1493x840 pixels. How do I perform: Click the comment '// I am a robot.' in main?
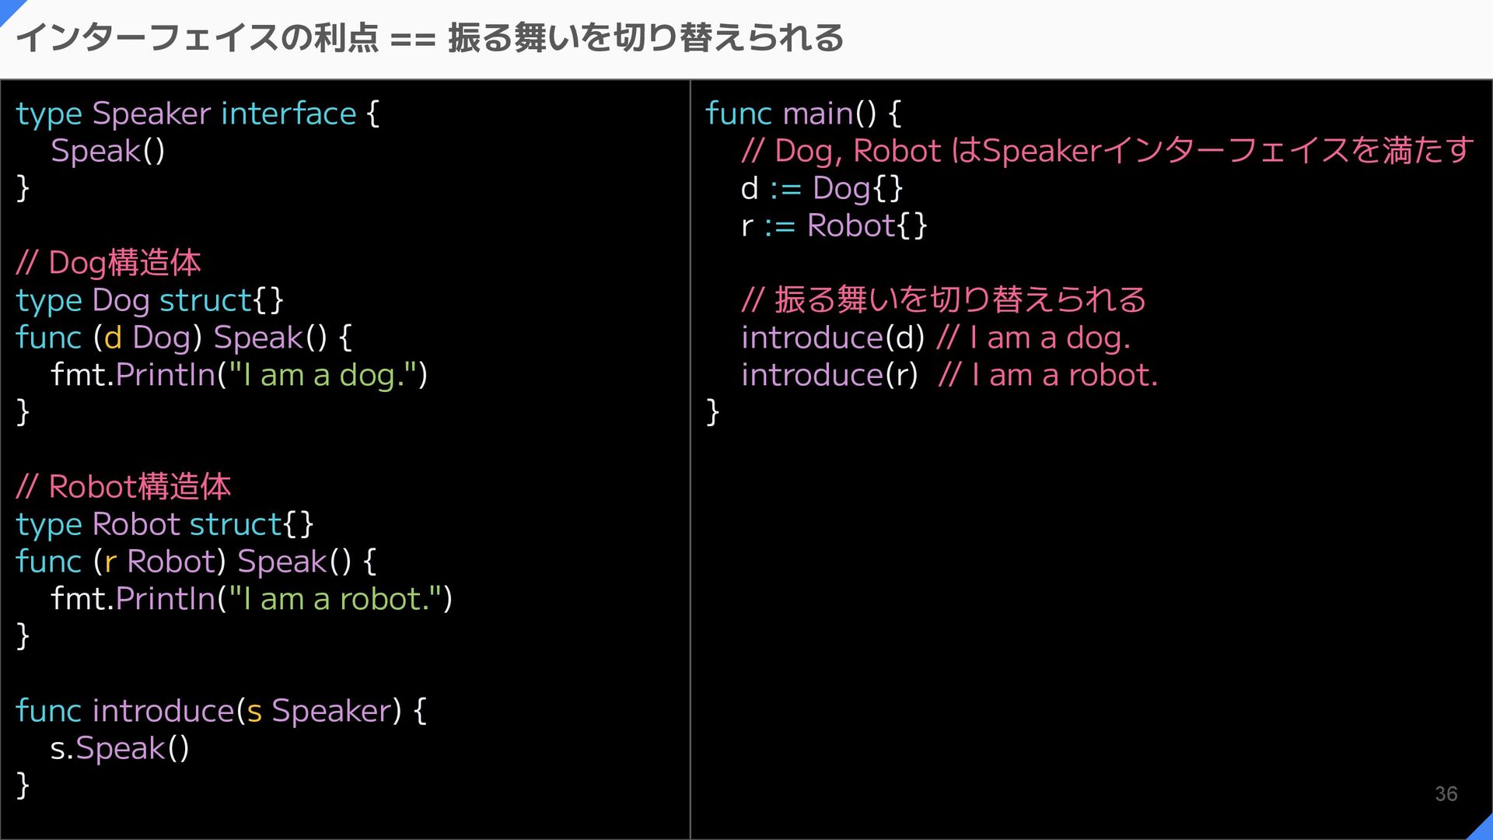(1048, 376)
